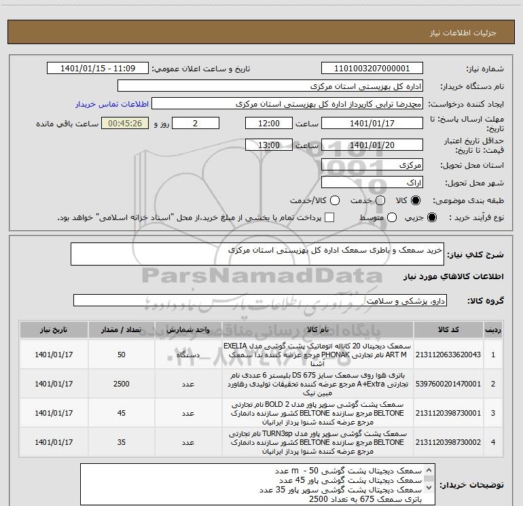This screenshot has height=506, width=523.
Task: Click the remaining days field showing 2
Action: coord(196,123)
